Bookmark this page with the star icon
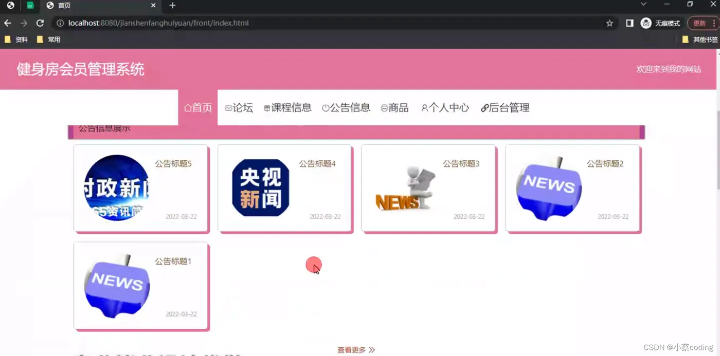720x356 pixels. [x=609, y=23]
